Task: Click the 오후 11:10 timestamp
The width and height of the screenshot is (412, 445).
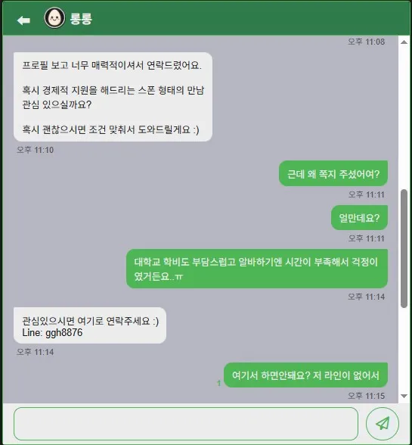Action: [x=36, y=150]
